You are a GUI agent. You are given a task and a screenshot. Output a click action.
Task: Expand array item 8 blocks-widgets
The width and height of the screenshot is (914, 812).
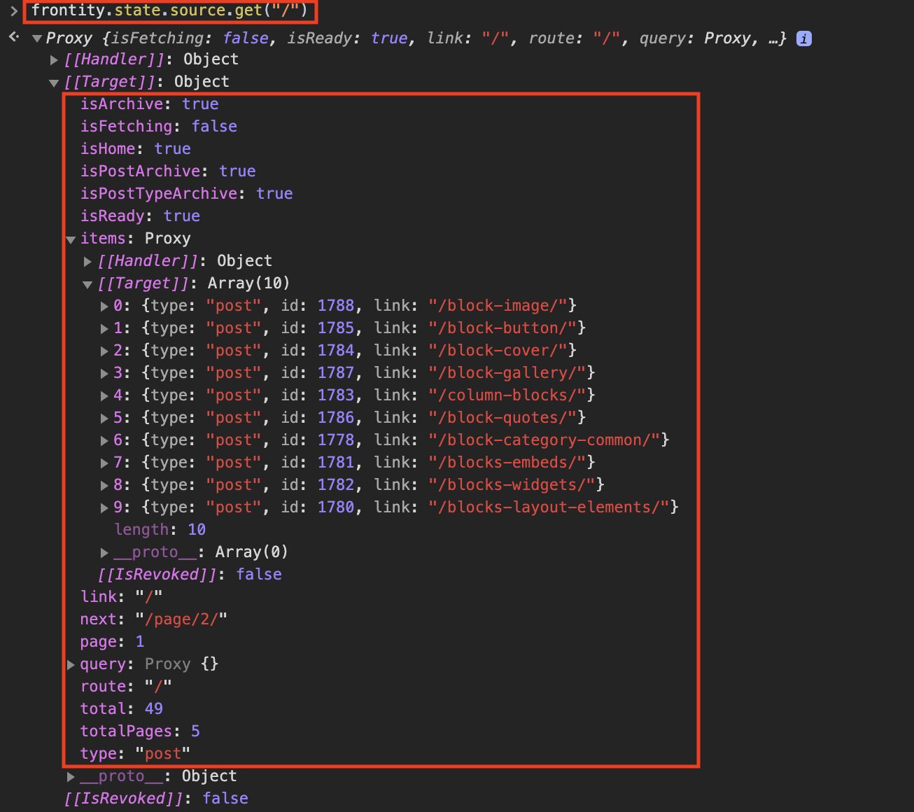point(104,485)
